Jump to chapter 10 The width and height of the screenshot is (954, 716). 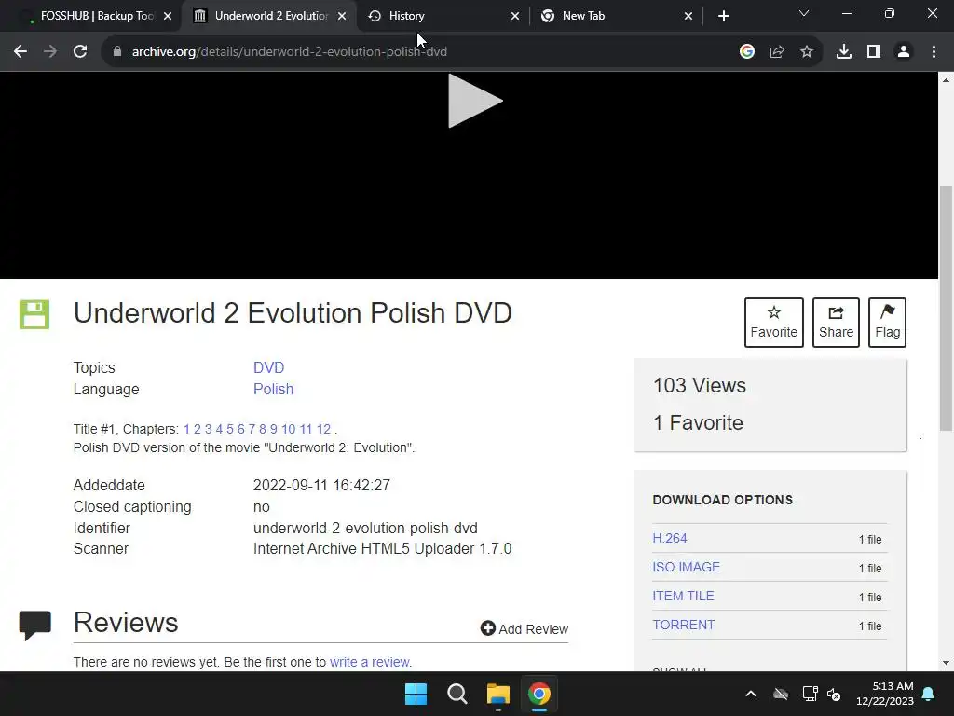[289, 429]
